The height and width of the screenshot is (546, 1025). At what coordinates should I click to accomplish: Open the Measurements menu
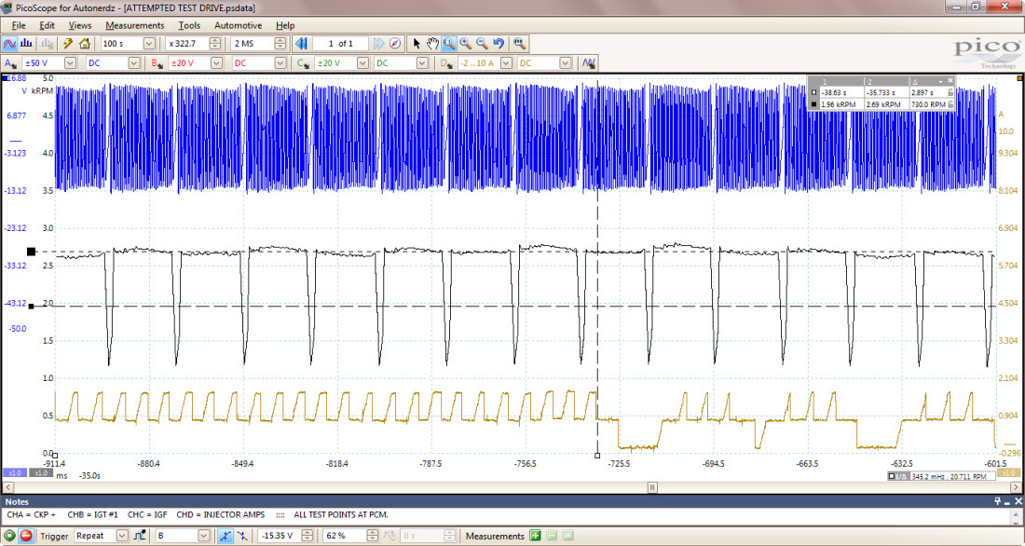(x=135, y=25)
